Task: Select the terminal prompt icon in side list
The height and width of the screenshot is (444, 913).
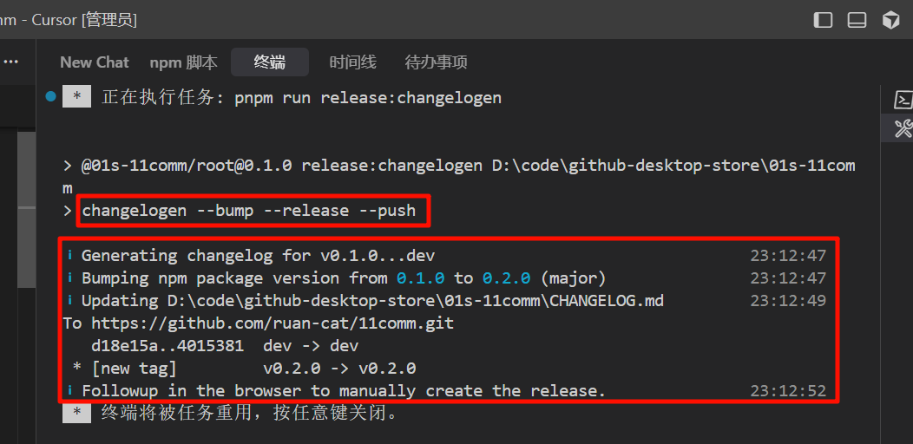Action: [x=903, y=101]
